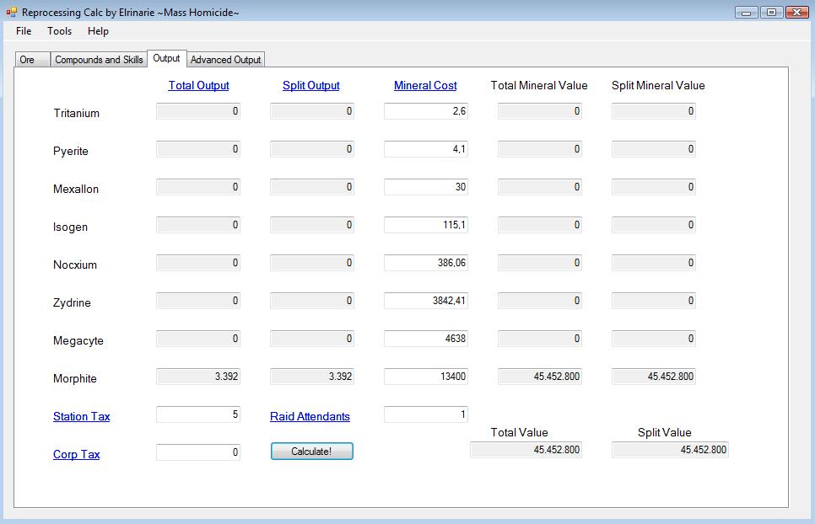Click the Isogen mineral cost field
Screen dimensions: 815x524
(x=426, y=225)
